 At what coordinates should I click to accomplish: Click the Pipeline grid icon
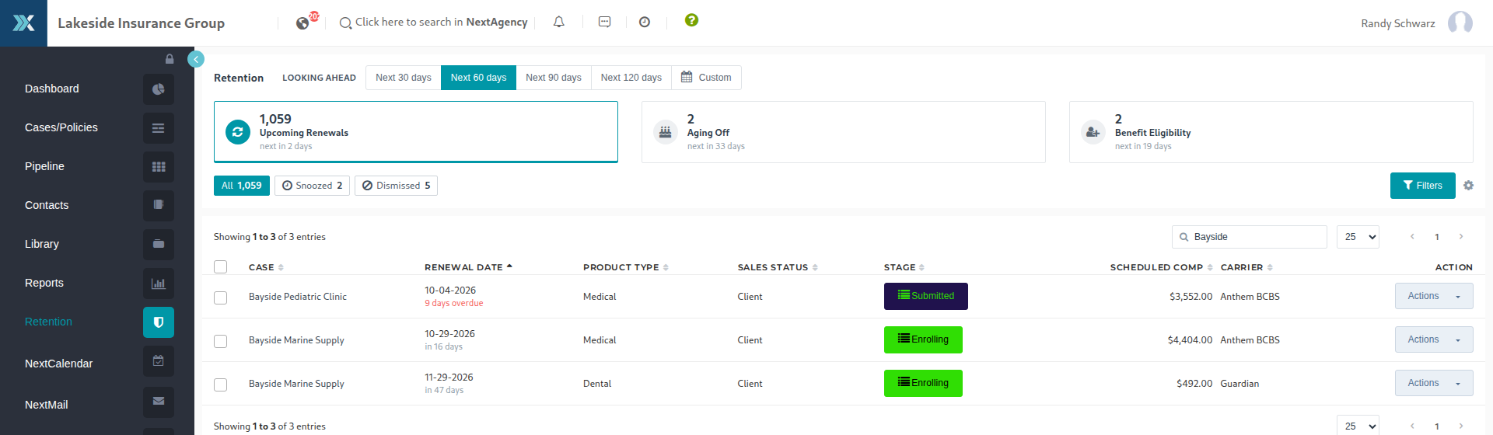coord(159,167)
